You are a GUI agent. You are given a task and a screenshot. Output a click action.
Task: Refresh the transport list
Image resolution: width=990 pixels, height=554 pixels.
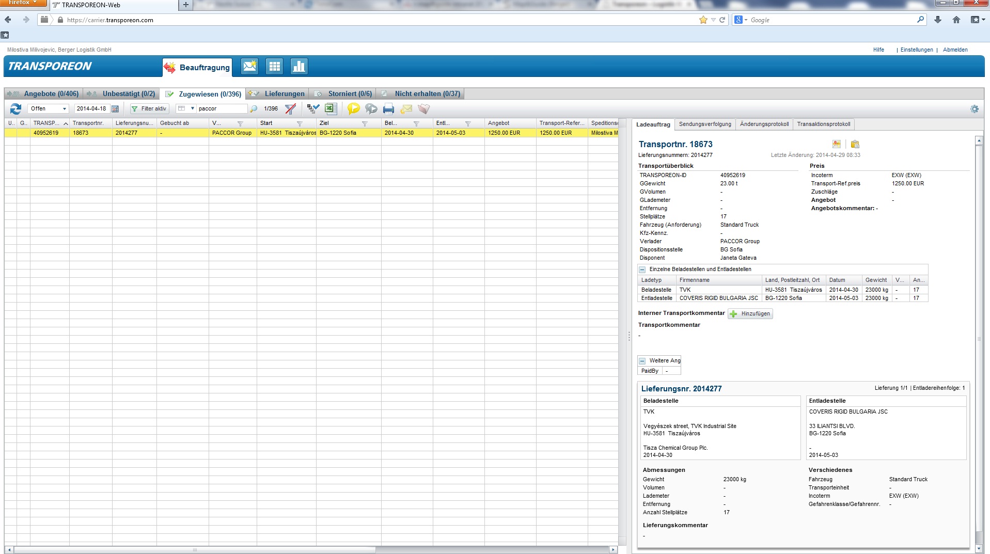coord(15,109)
